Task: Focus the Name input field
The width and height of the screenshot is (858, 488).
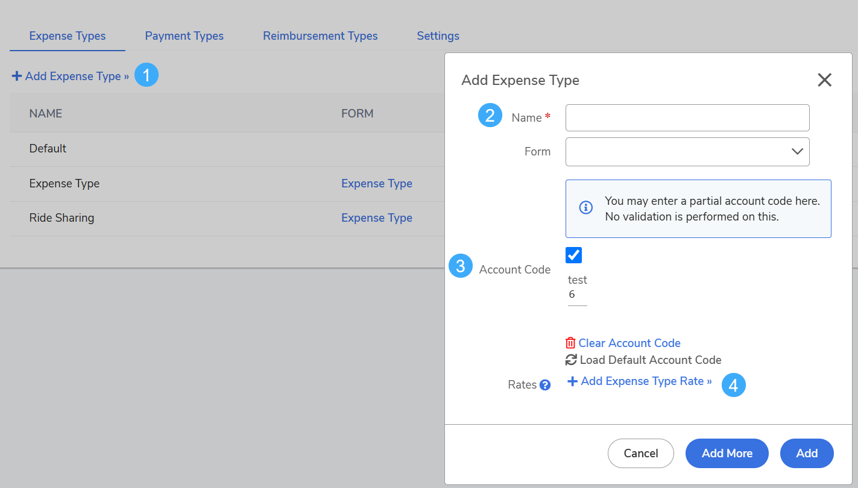Action: [687, 118]
